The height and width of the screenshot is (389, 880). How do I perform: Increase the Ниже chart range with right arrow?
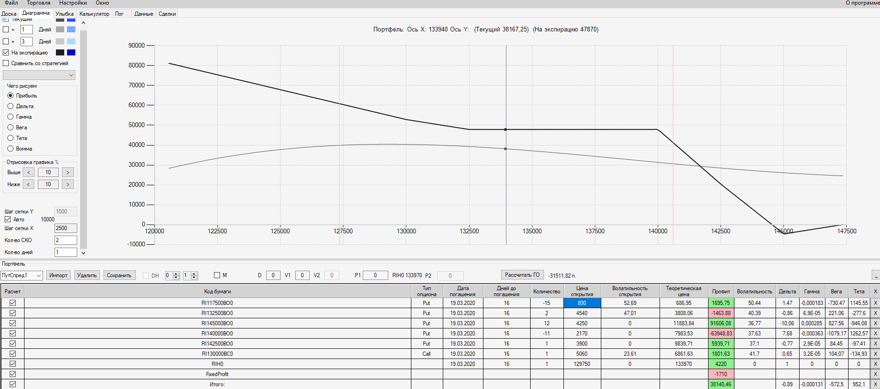pos(68,184)
